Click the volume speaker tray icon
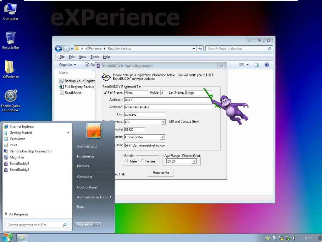The width and height of the screenshot is (322, 242). point(295,238)
